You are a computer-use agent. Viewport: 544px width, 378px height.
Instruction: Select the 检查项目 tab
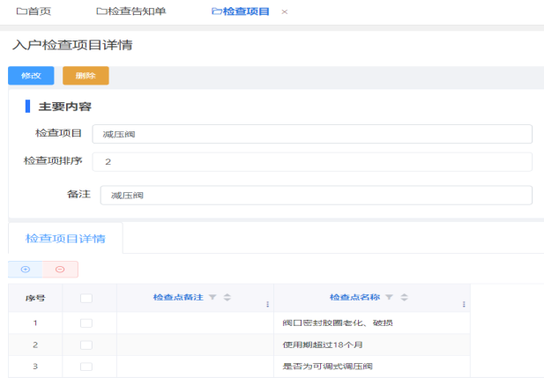click(240, 11)
